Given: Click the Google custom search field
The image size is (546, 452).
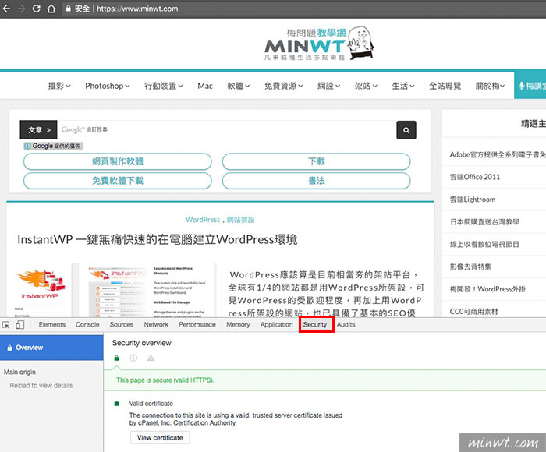Looking at the screenshot, I should click(227, 130).
